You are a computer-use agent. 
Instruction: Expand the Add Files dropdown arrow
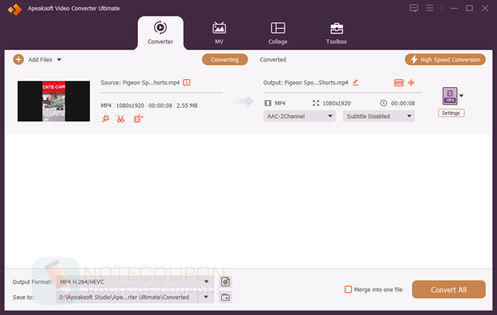point(59,60)
